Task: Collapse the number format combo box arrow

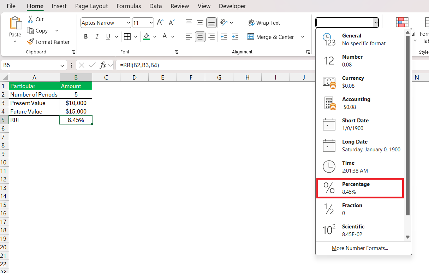Action: (x=376, y=23)
